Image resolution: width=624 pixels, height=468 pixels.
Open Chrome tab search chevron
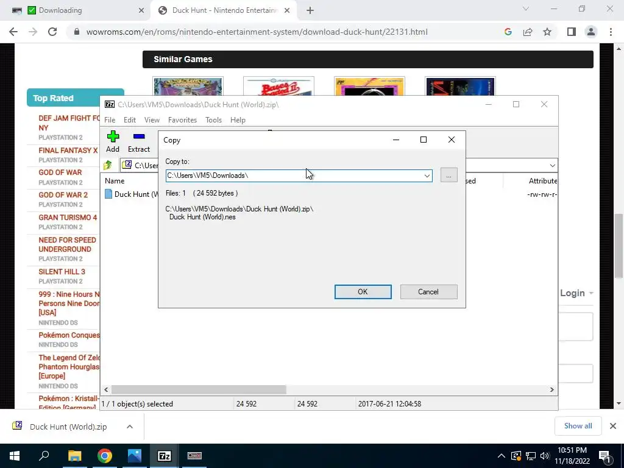526,9
